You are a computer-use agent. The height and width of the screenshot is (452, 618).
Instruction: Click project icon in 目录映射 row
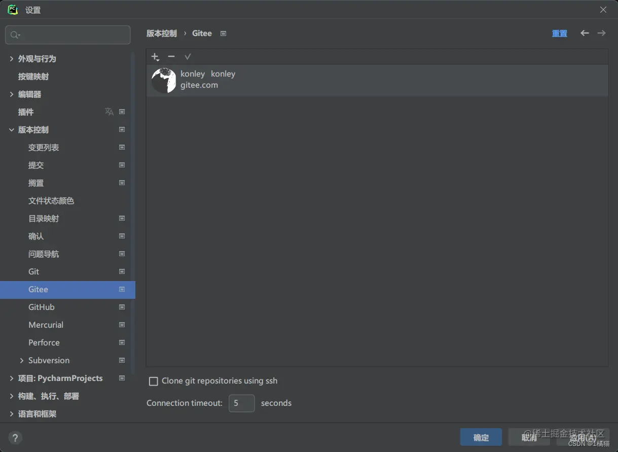coord(122,218)
